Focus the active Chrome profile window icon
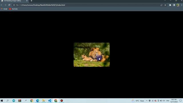Image resolution: width=183 pixels, height=103 pixels. (56, 100)
